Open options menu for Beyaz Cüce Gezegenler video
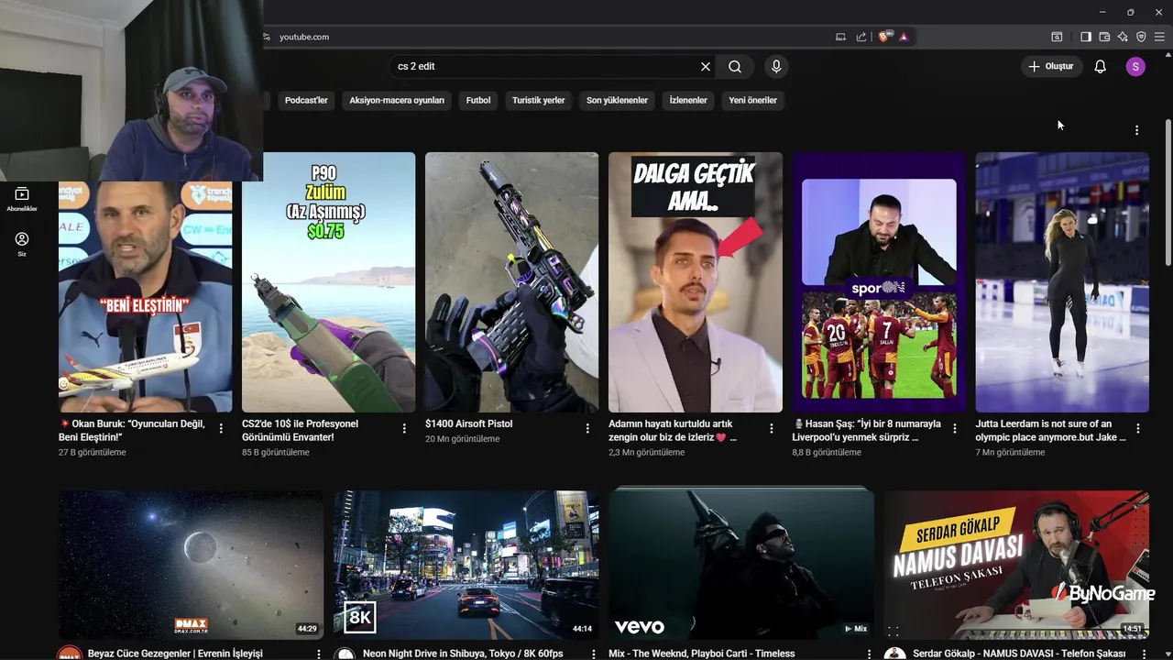The width and height of the screenshot is (1173, 660). pos(319,654)
